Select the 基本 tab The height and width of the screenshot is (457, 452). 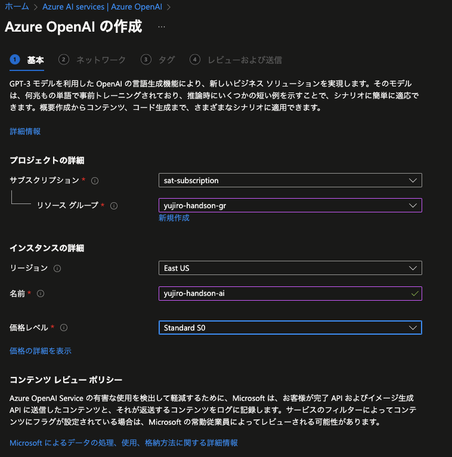pyautogui.click(x=27, y=60)
